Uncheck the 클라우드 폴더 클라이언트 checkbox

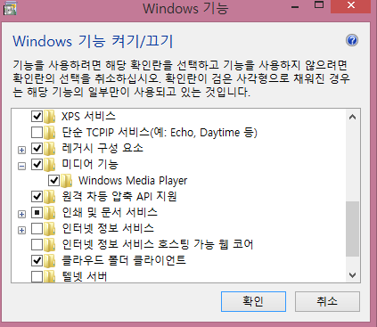(37, 260)
